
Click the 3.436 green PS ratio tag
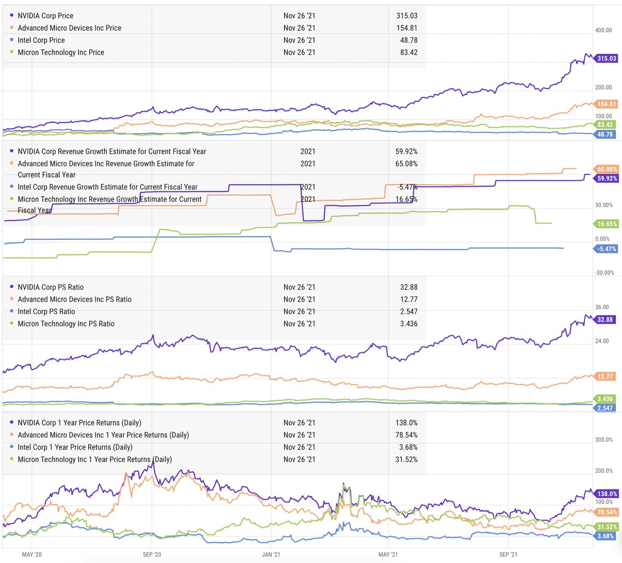coord(604,399)
